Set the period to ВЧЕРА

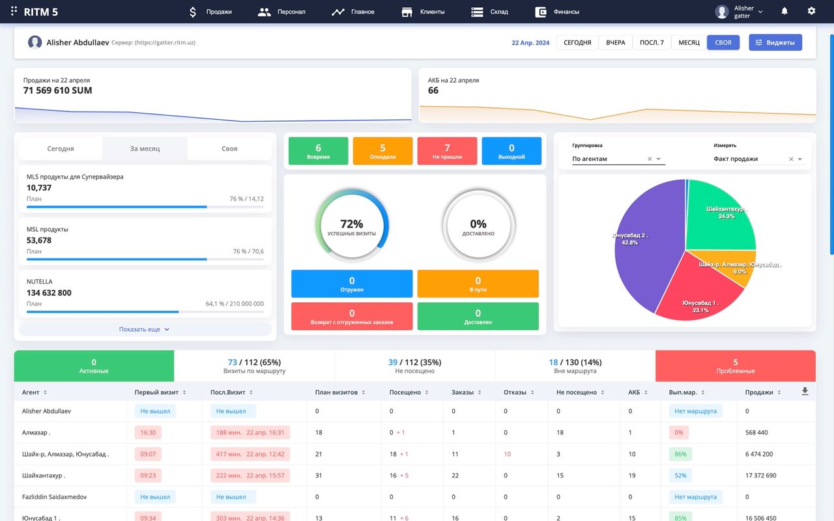616,42
